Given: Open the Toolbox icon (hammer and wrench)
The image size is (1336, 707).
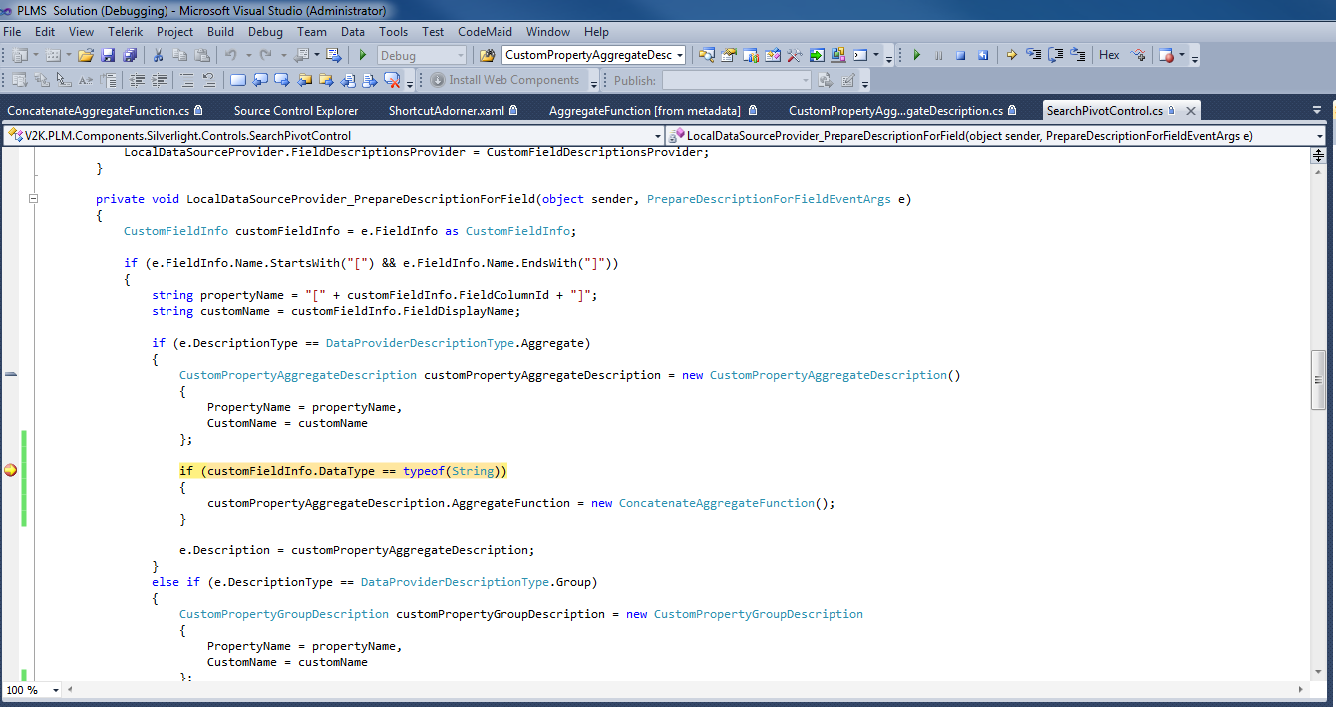Looking at the screenshot, I should click(x=794, y=55).
